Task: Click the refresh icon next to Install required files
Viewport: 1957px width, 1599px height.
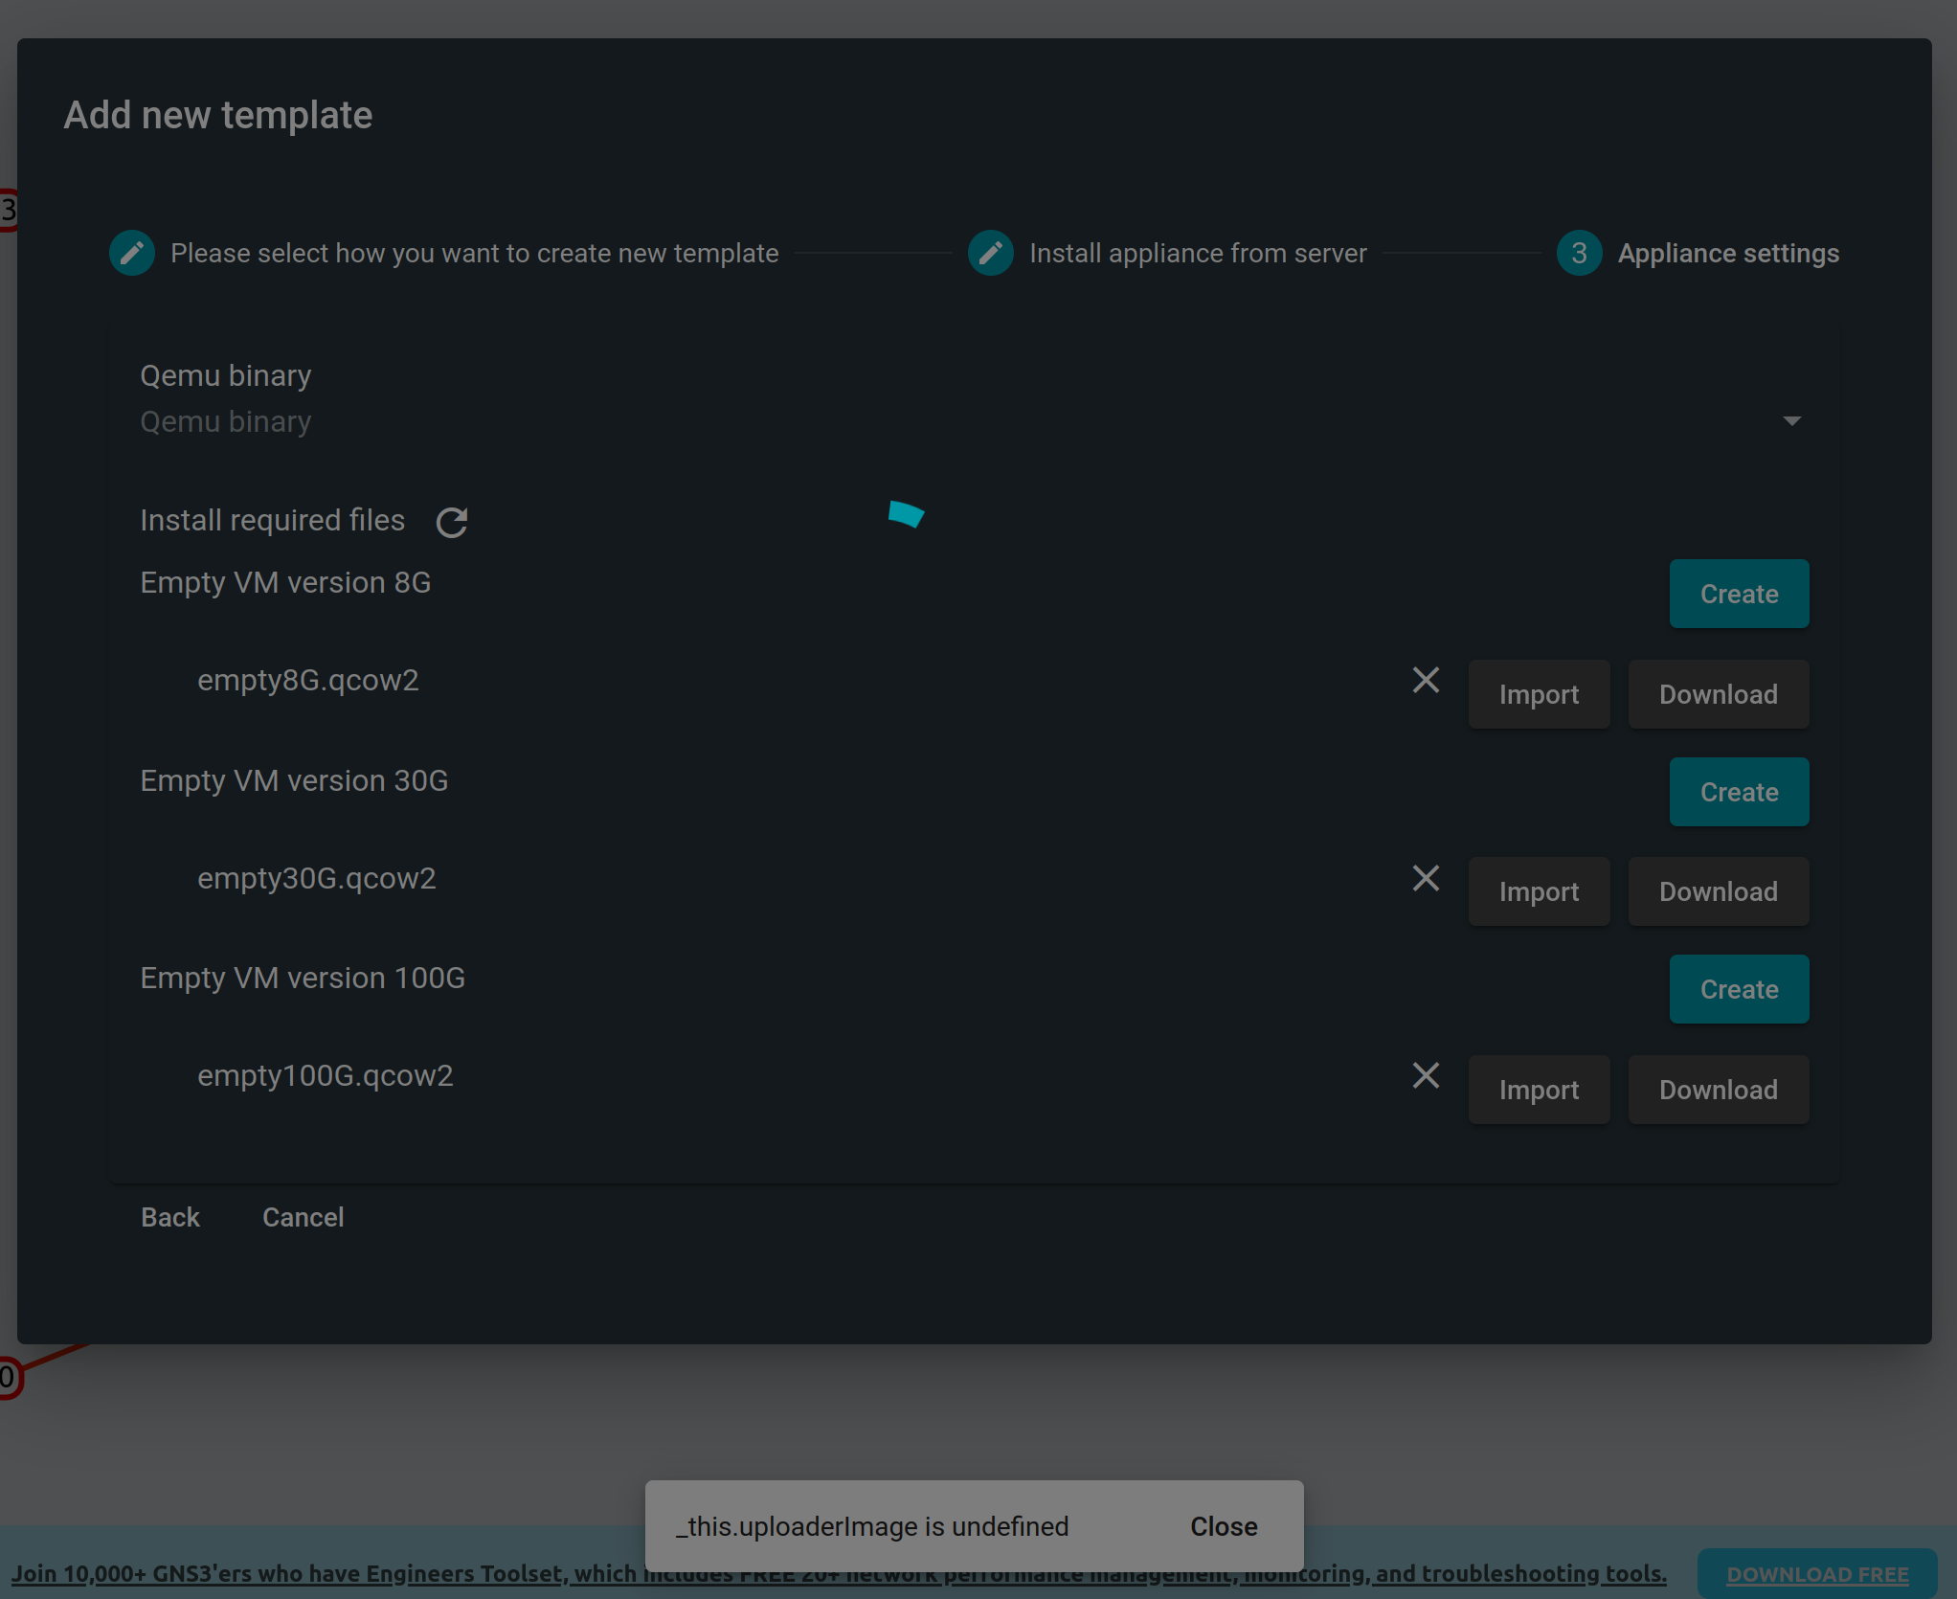Action: coord(450,522)
